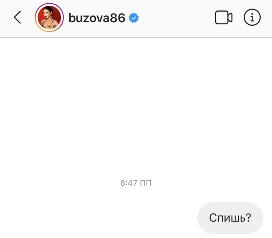Tap the 6:47 ПП timestamp
Screen dimensions: 272x238
click(x=136, y=183)
